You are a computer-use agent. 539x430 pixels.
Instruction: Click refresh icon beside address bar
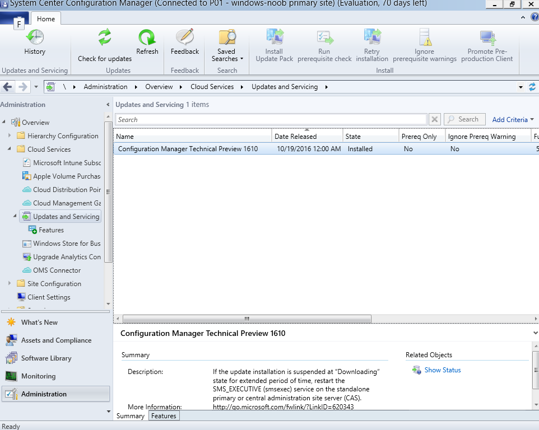coord(532,87)
